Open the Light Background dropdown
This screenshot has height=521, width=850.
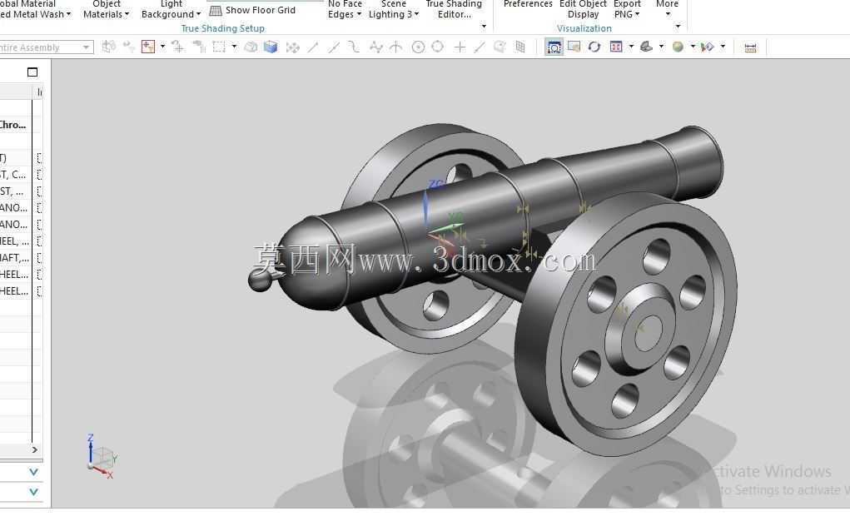coord(171,9)
